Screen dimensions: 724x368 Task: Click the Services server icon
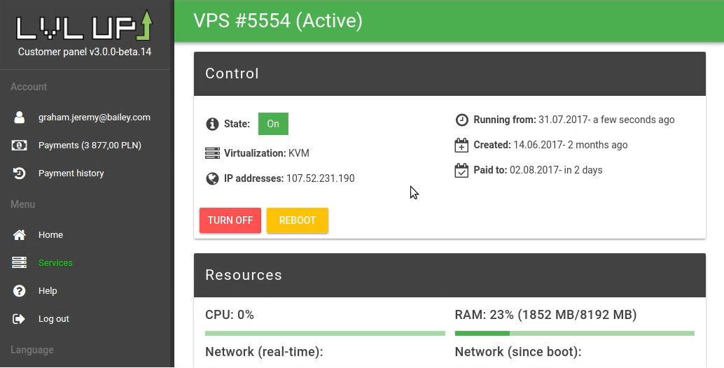point(20,263)
